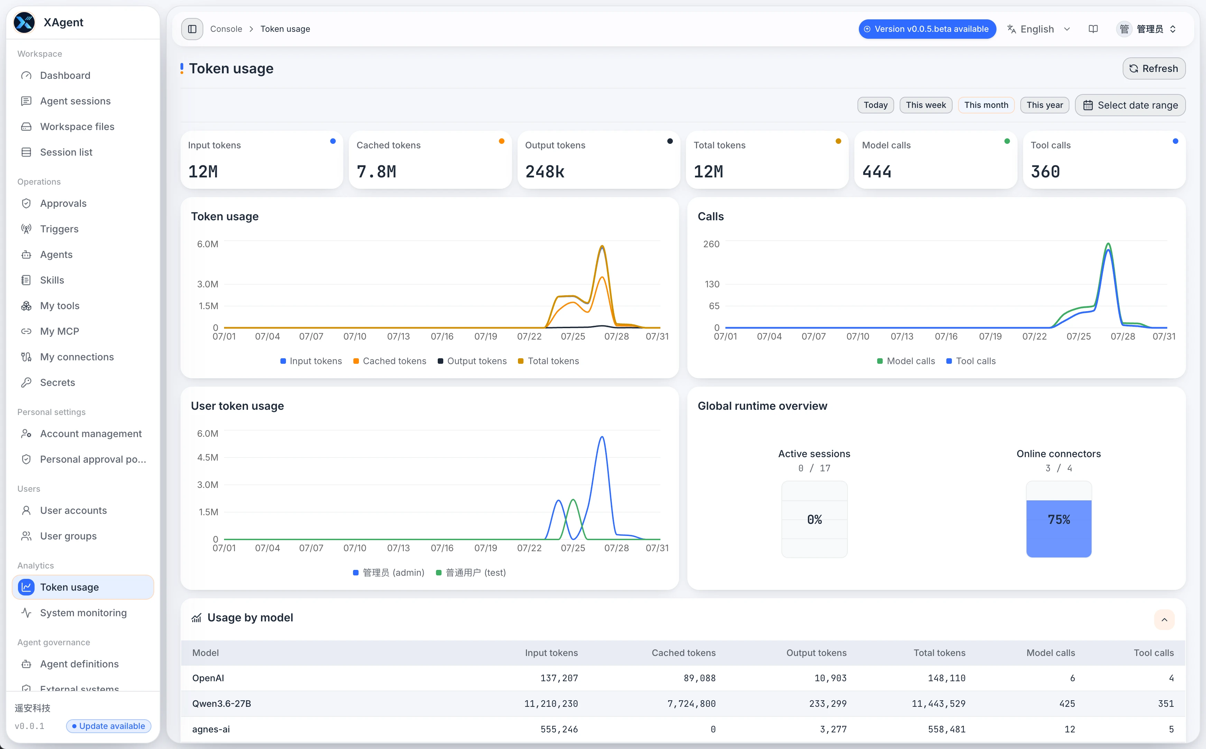Click the XAgent logo icon
Image resolution: width=1206 pixels, height=749 pixels.
[24, 22]
